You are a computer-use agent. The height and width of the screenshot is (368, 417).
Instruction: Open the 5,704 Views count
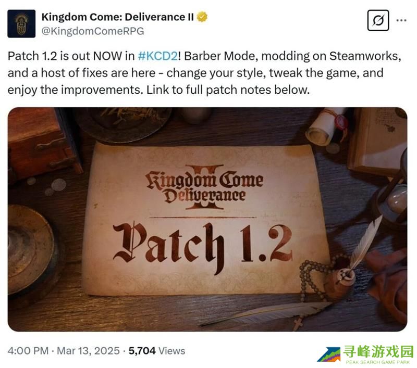(x=157, y=351)
